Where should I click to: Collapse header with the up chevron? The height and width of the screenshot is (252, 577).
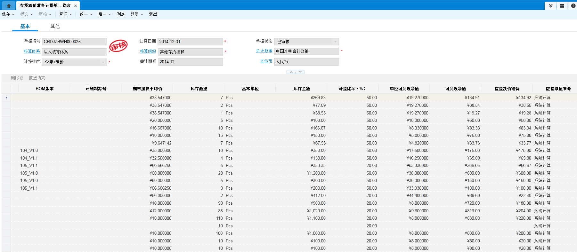pos(291,72)
